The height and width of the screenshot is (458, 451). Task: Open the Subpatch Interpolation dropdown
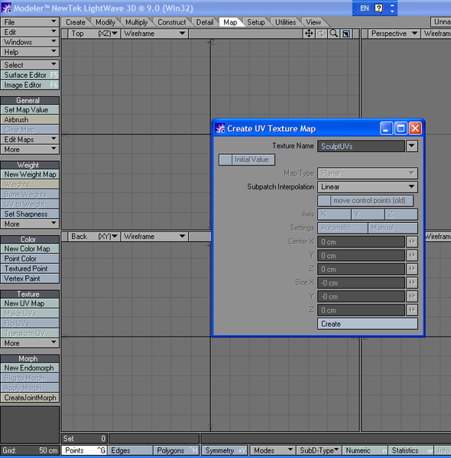[x=368, y=187]
